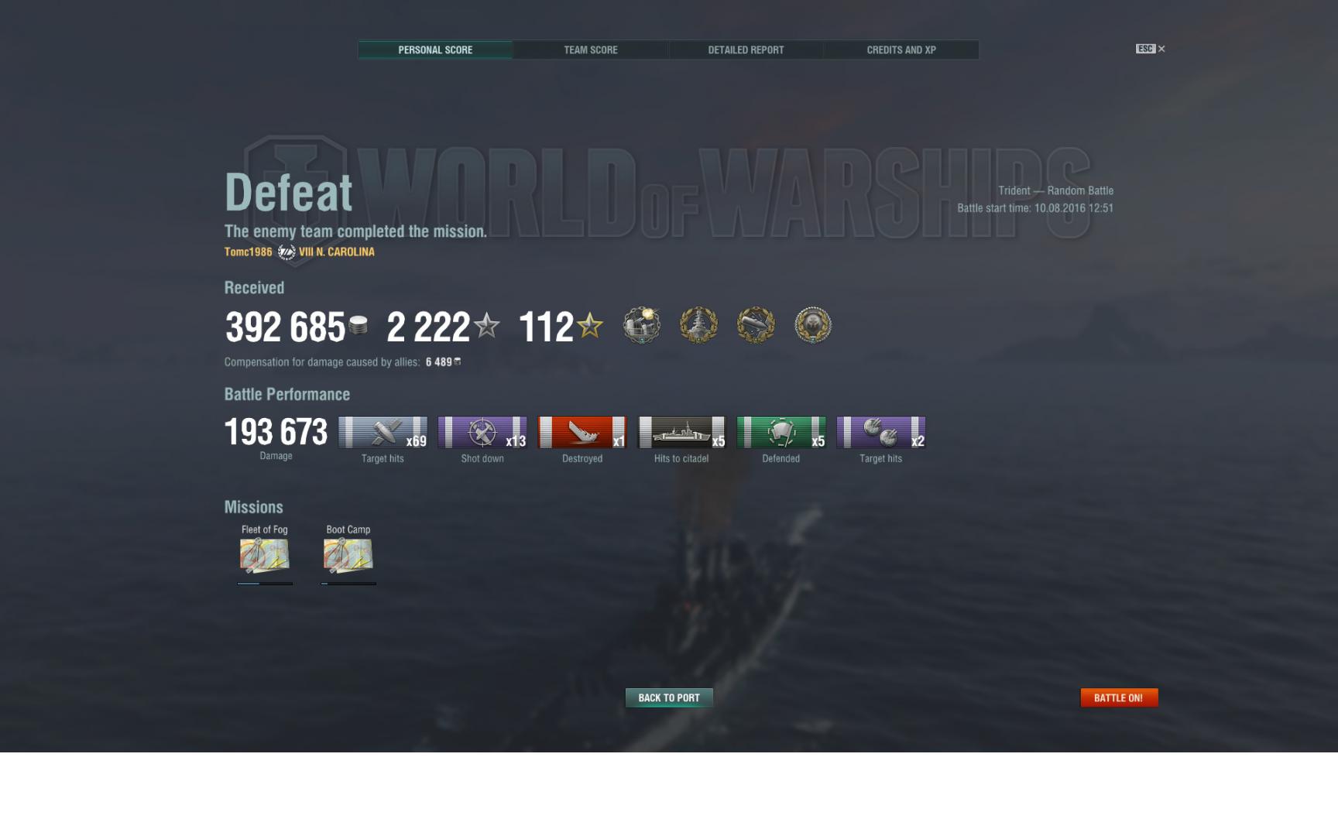Switch to the Team Score tab
This screenshot has height=836, width=1338.
591,50
